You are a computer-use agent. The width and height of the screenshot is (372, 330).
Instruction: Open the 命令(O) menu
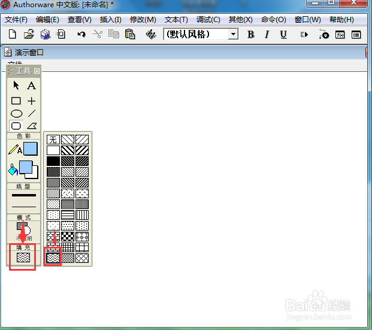(273, 20)
